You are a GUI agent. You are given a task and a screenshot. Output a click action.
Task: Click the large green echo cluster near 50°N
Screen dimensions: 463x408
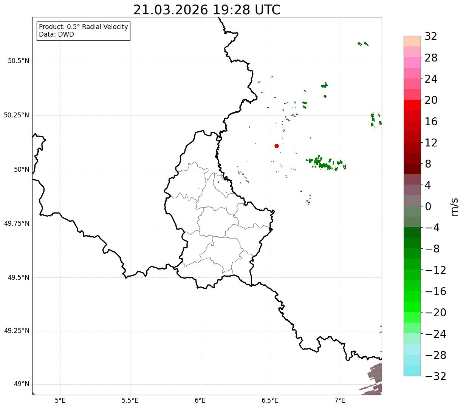pos(325,163)
